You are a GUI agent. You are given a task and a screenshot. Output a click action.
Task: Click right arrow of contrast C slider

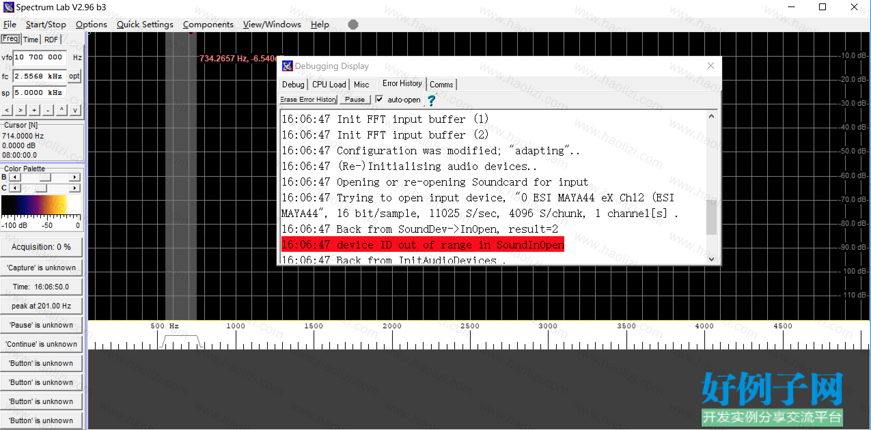coord(75,188)
